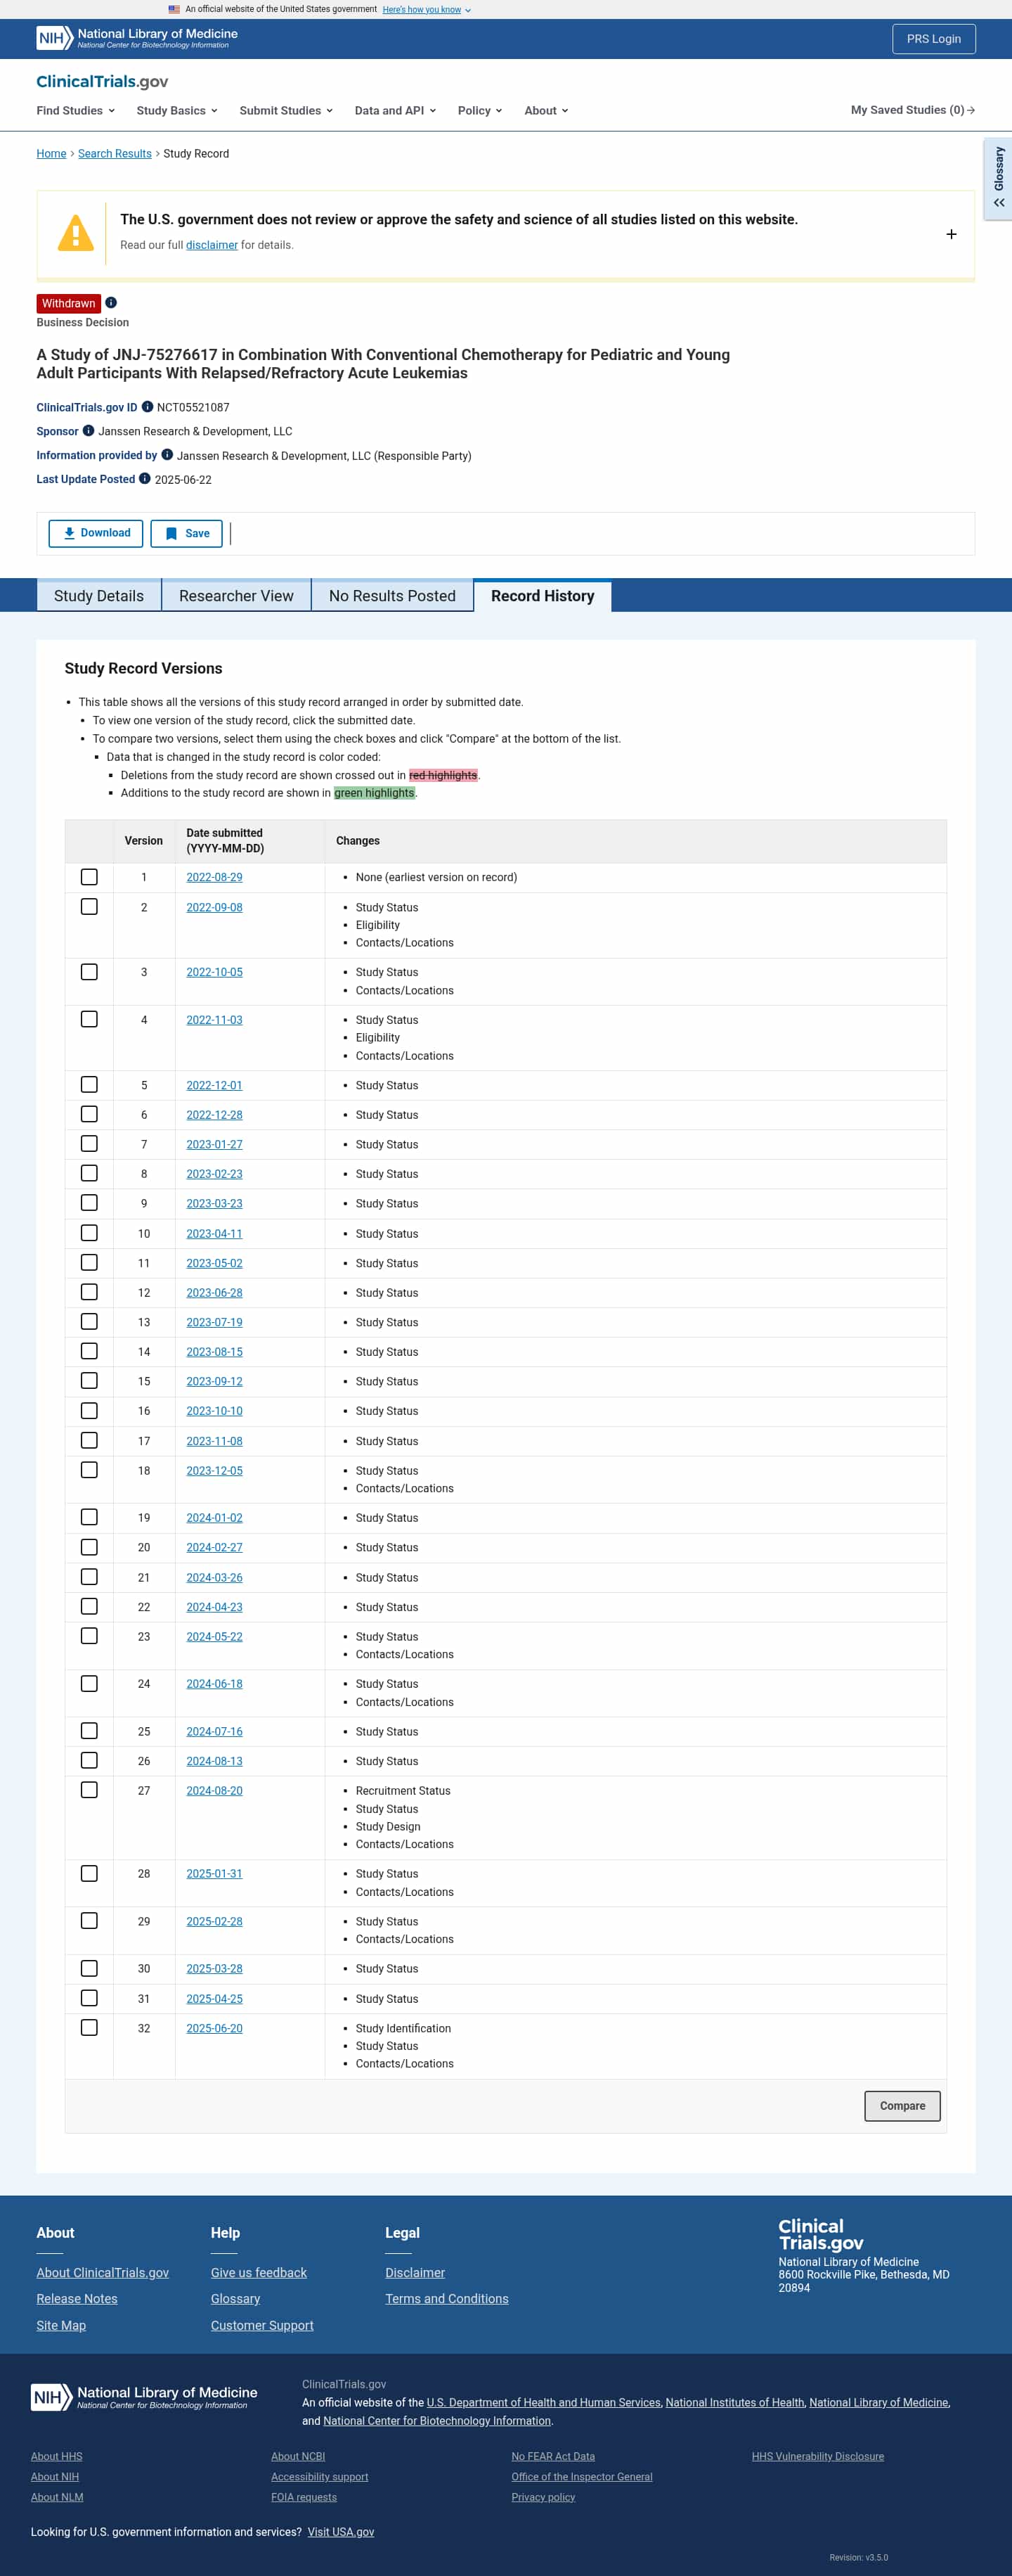Click info icon next to Last Update Posted
The height and width of the screenshot is (2576, 1012).
tap(144, 479)
